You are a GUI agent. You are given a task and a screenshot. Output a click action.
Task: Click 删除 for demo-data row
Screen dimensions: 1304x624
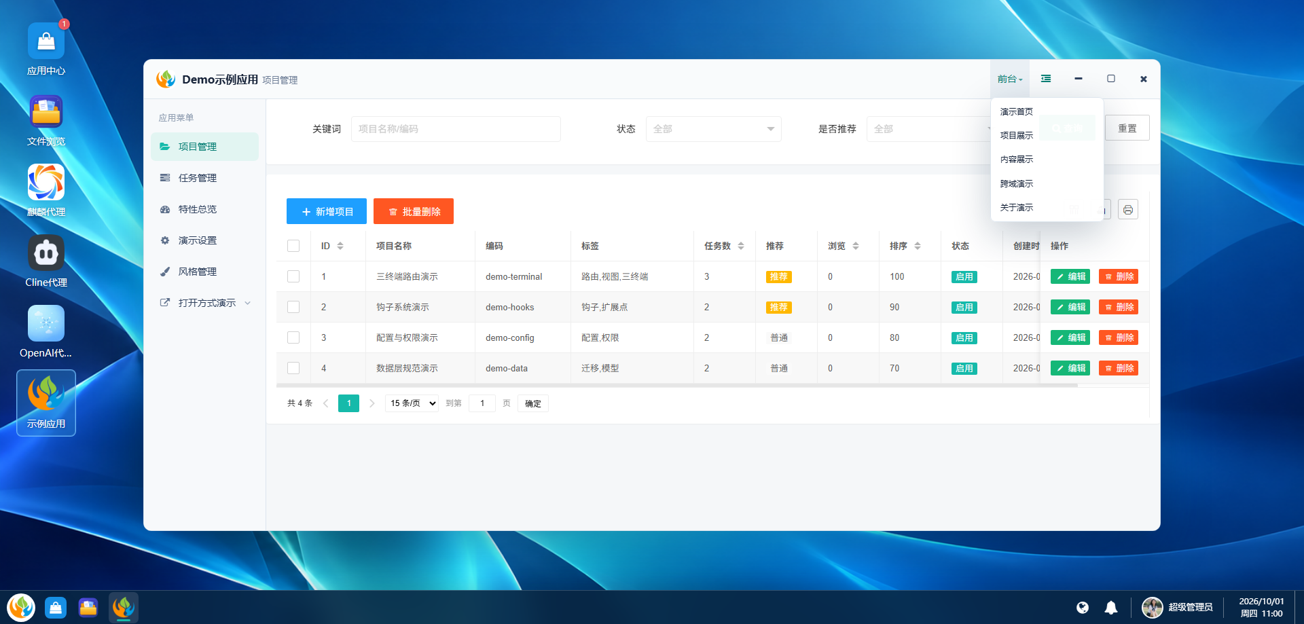[x=1118, y=368]
